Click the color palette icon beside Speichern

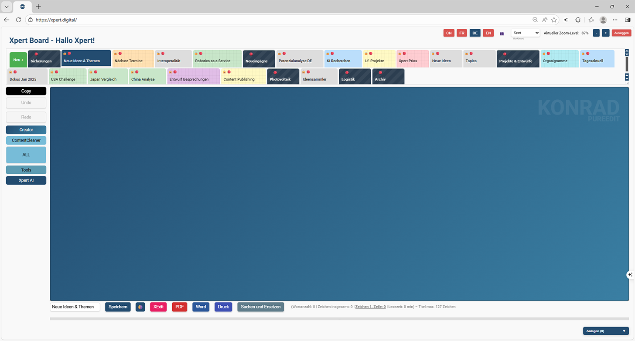click(140, 307)
